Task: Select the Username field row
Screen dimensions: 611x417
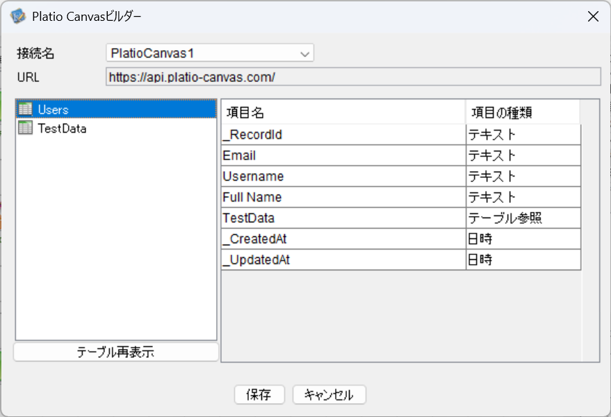Action: (x=343, y=177)
